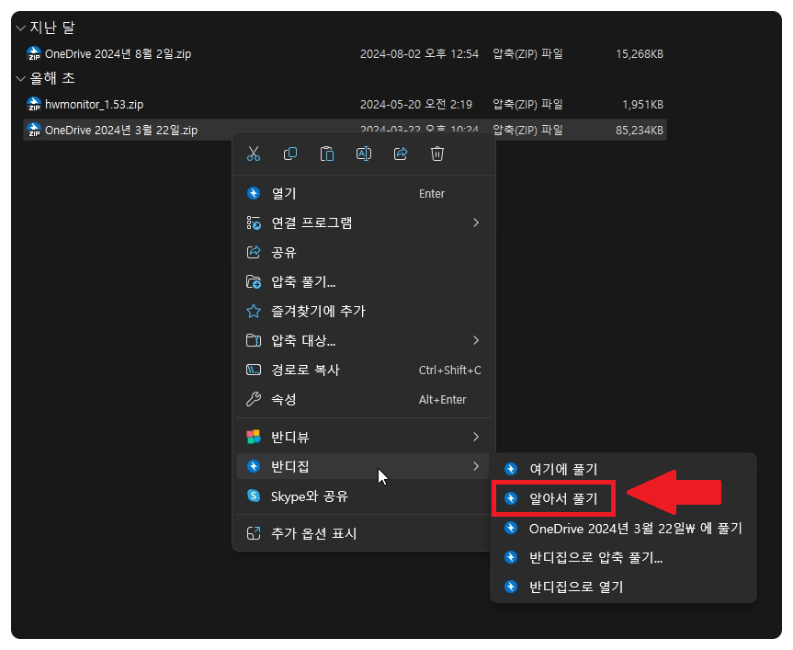The height and width of the screenshot is (650, 793).
Task: Select 압축 풀기... menu entry
Action: [x=364, y=281]
